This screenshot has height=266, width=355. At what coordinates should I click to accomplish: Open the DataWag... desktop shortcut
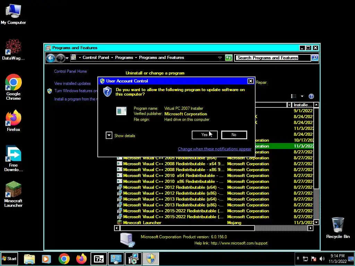point(14,50)
